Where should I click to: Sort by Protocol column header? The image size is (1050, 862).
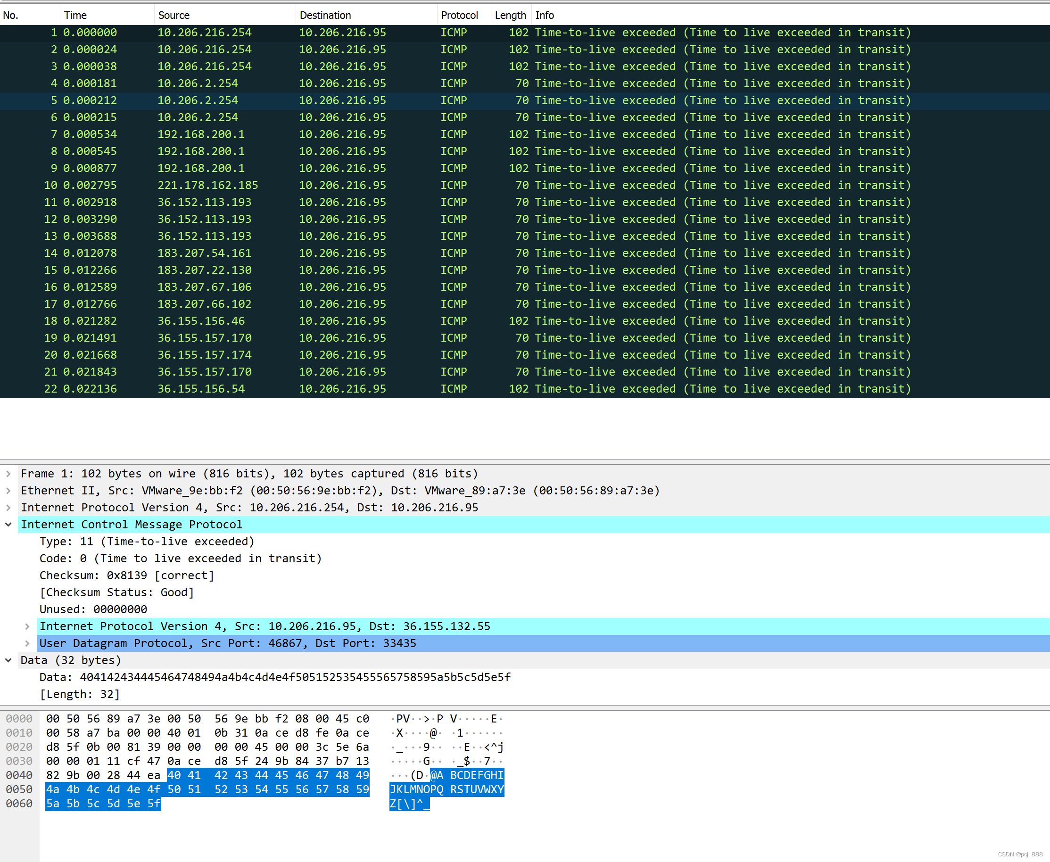click(x=459, y=16)
